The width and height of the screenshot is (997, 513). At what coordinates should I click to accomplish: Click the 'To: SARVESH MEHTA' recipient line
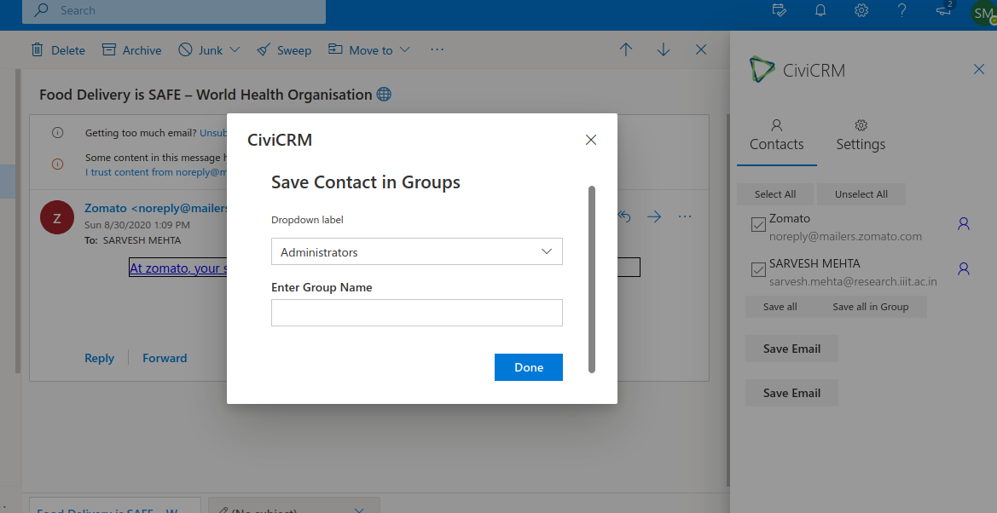tap(133, 240)
